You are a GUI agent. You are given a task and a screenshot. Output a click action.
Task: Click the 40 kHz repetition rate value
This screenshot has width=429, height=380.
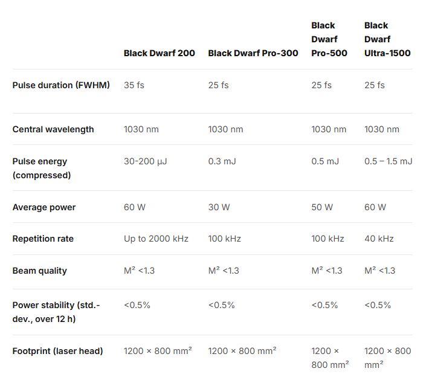[x=379, y=239]
